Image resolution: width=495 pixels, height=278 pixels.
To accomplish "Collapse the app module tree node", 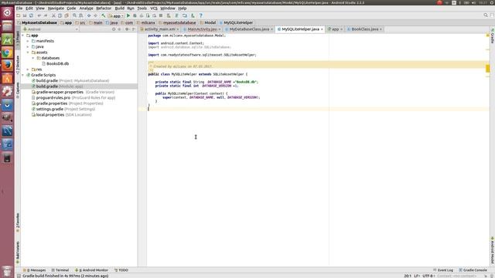I will coord(23,36).
